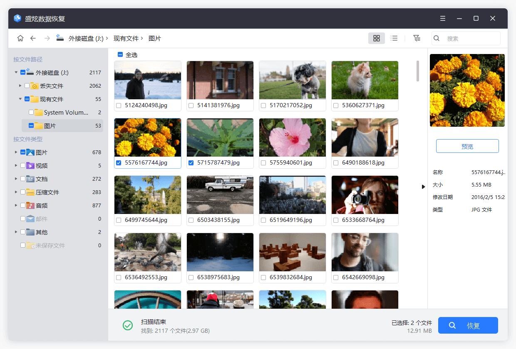Switch to list view layout
This screenshot has width=516, height=349.
[x=394, y=38]
